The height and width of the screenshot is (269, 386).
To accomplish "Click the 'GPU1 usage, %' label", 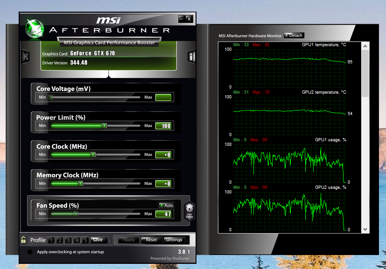I will click(x=330, y=140).
